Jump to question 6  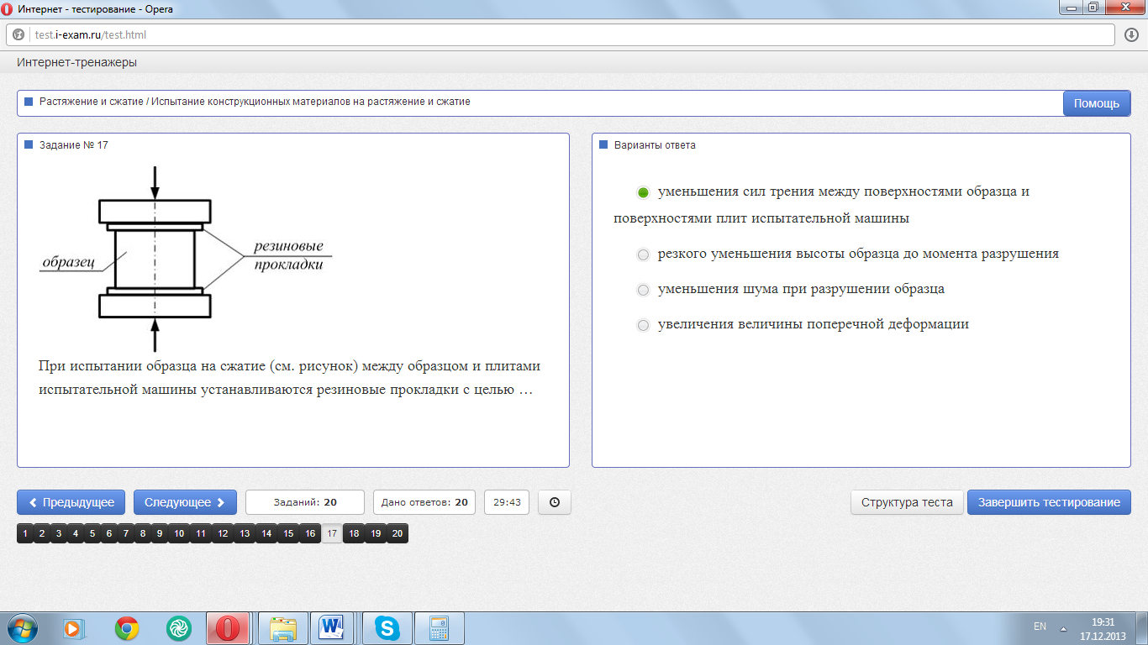tap(109, 533)
